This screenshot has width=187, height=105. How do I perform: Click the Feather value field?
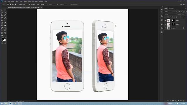(x=25, y=4)
